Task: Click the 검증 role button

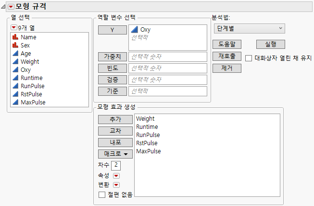Action: click(x=113, y=80)
